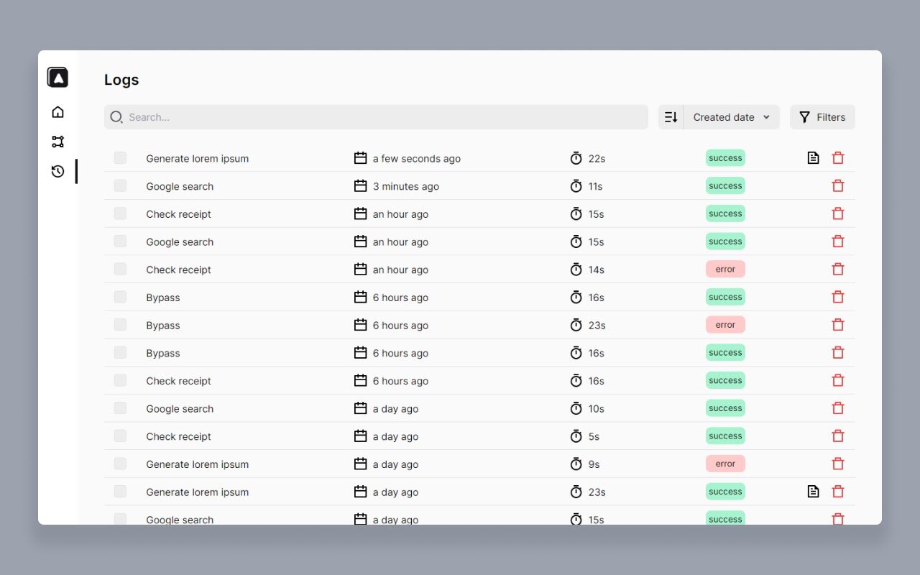Open the Workflows icon in the sidebar
Viewport: 920px width, 575px height.
(57, 142)
